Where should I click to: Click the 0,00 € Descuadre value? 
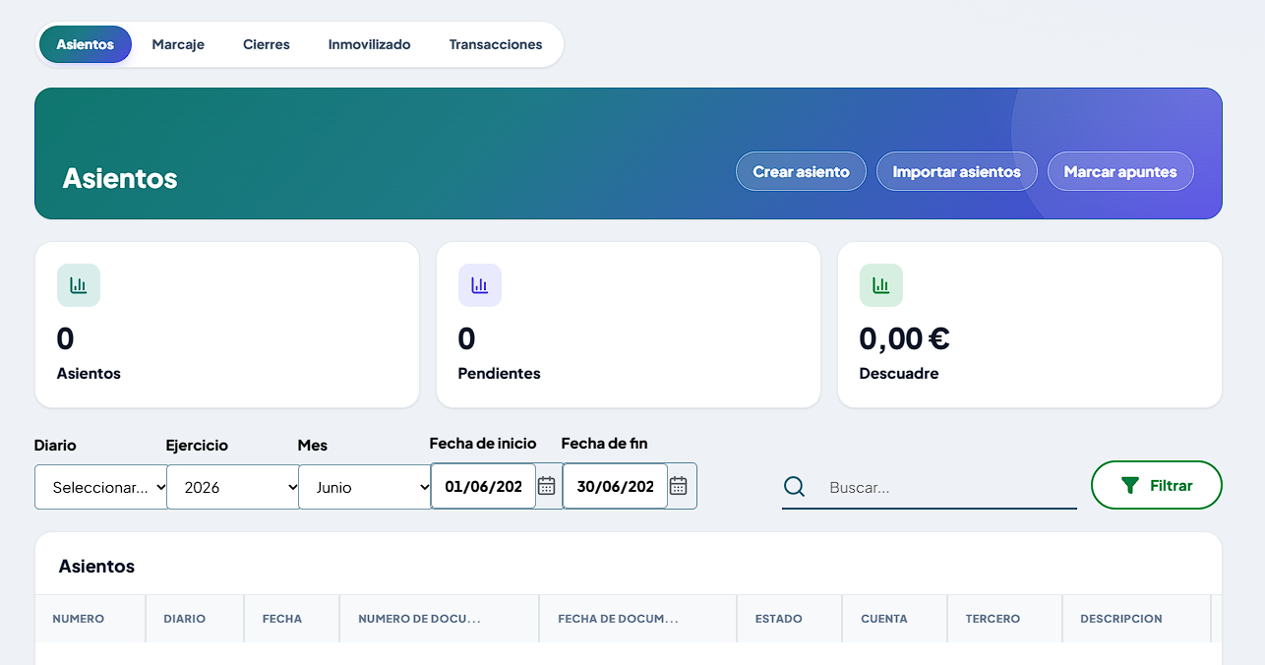click(904, 338)
